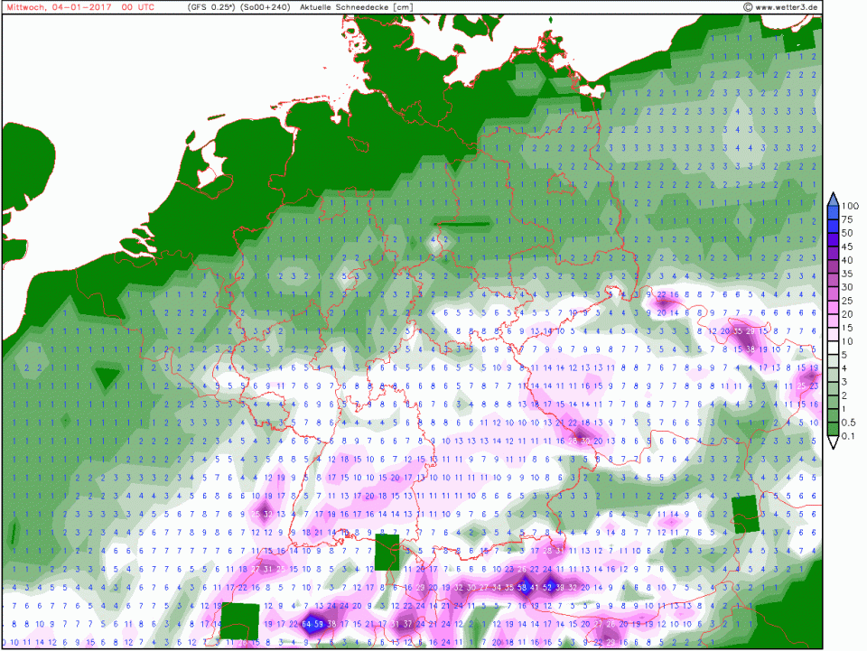Pick the pink swatch between 20 and 25
The height and width of the screenshot is (651, 867).
(834, 307)
